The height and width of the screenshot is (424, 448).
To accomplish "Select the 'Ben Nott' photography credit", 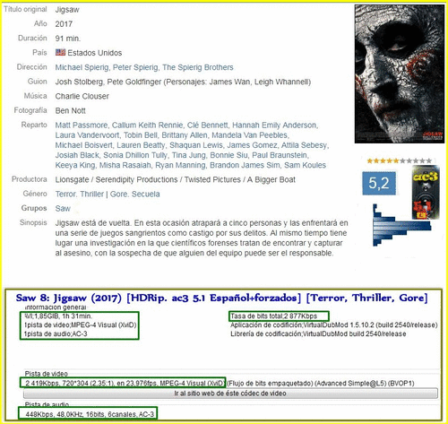I will [x=71, y=111].
